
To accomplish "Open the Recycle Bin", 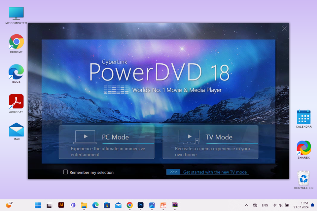I will (x=304, y=180).
